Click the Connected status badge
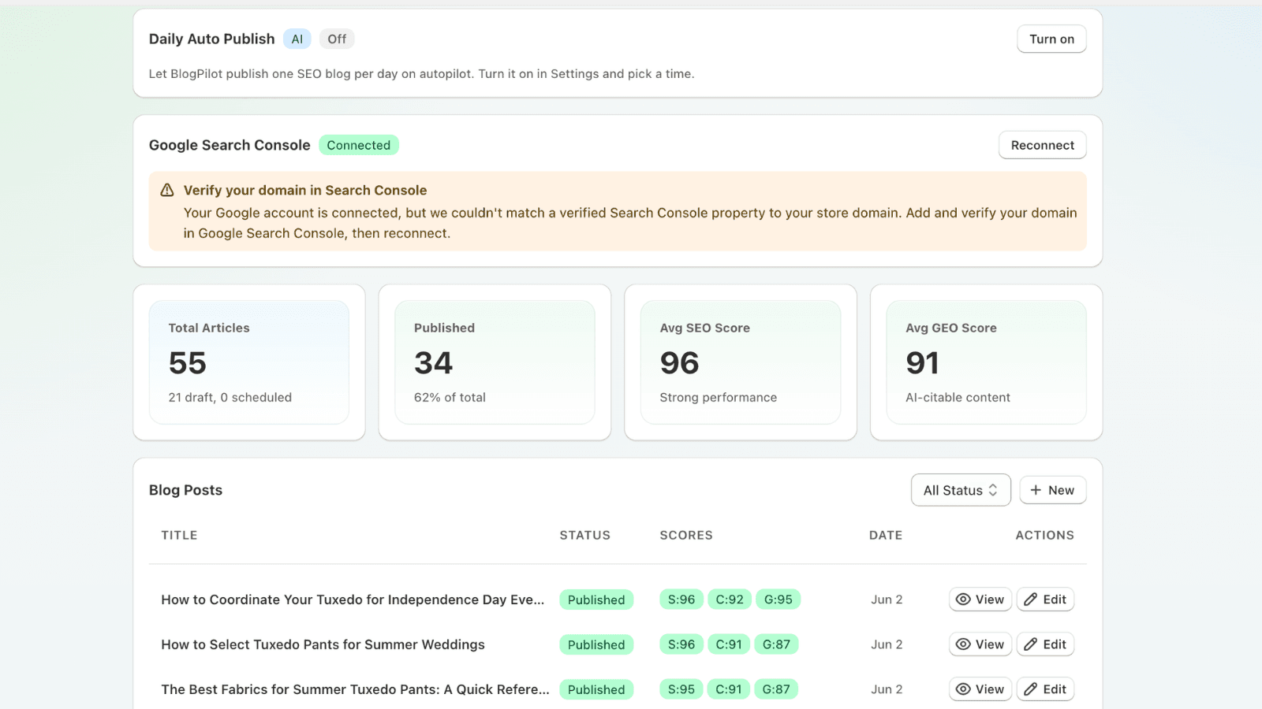1262x709 pixels. [x=359, y=145]
